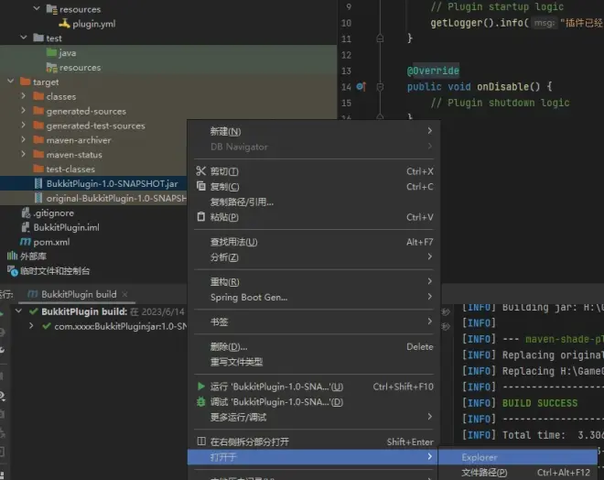Viewport: 604px width, 480px height.
Task: Debug 'BukkitPlugin-1.0-SNA...' menu entry
Action: click(x=314, y=402)
